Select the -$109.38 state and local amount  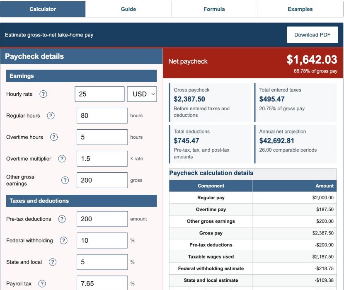click(324, 280)
